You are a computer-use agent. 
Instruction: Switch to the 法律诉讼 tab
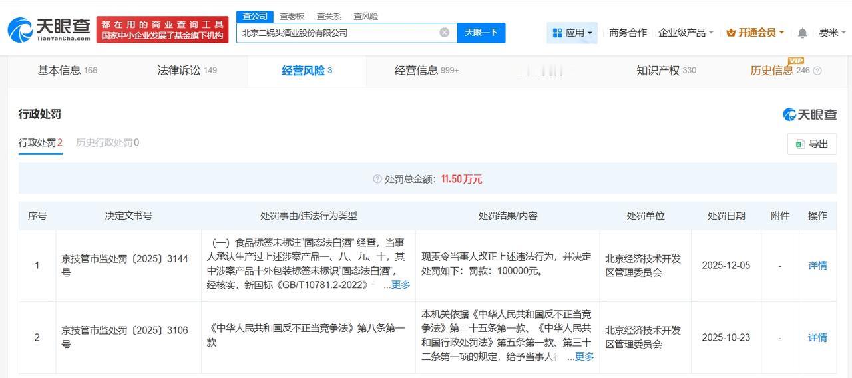pyautogui.click(x=187, y=71)
